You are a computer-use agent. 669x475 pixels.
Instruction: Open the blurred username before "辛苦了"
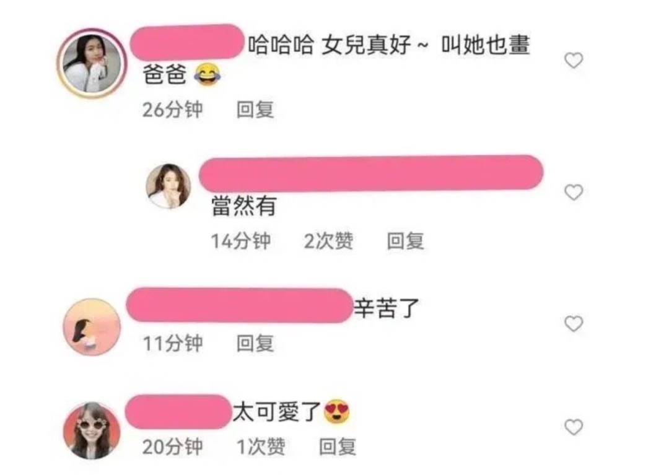[x=239, y=305]
